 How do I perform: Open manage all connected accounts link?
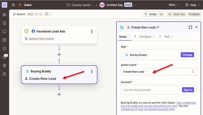tap(148, 109)
